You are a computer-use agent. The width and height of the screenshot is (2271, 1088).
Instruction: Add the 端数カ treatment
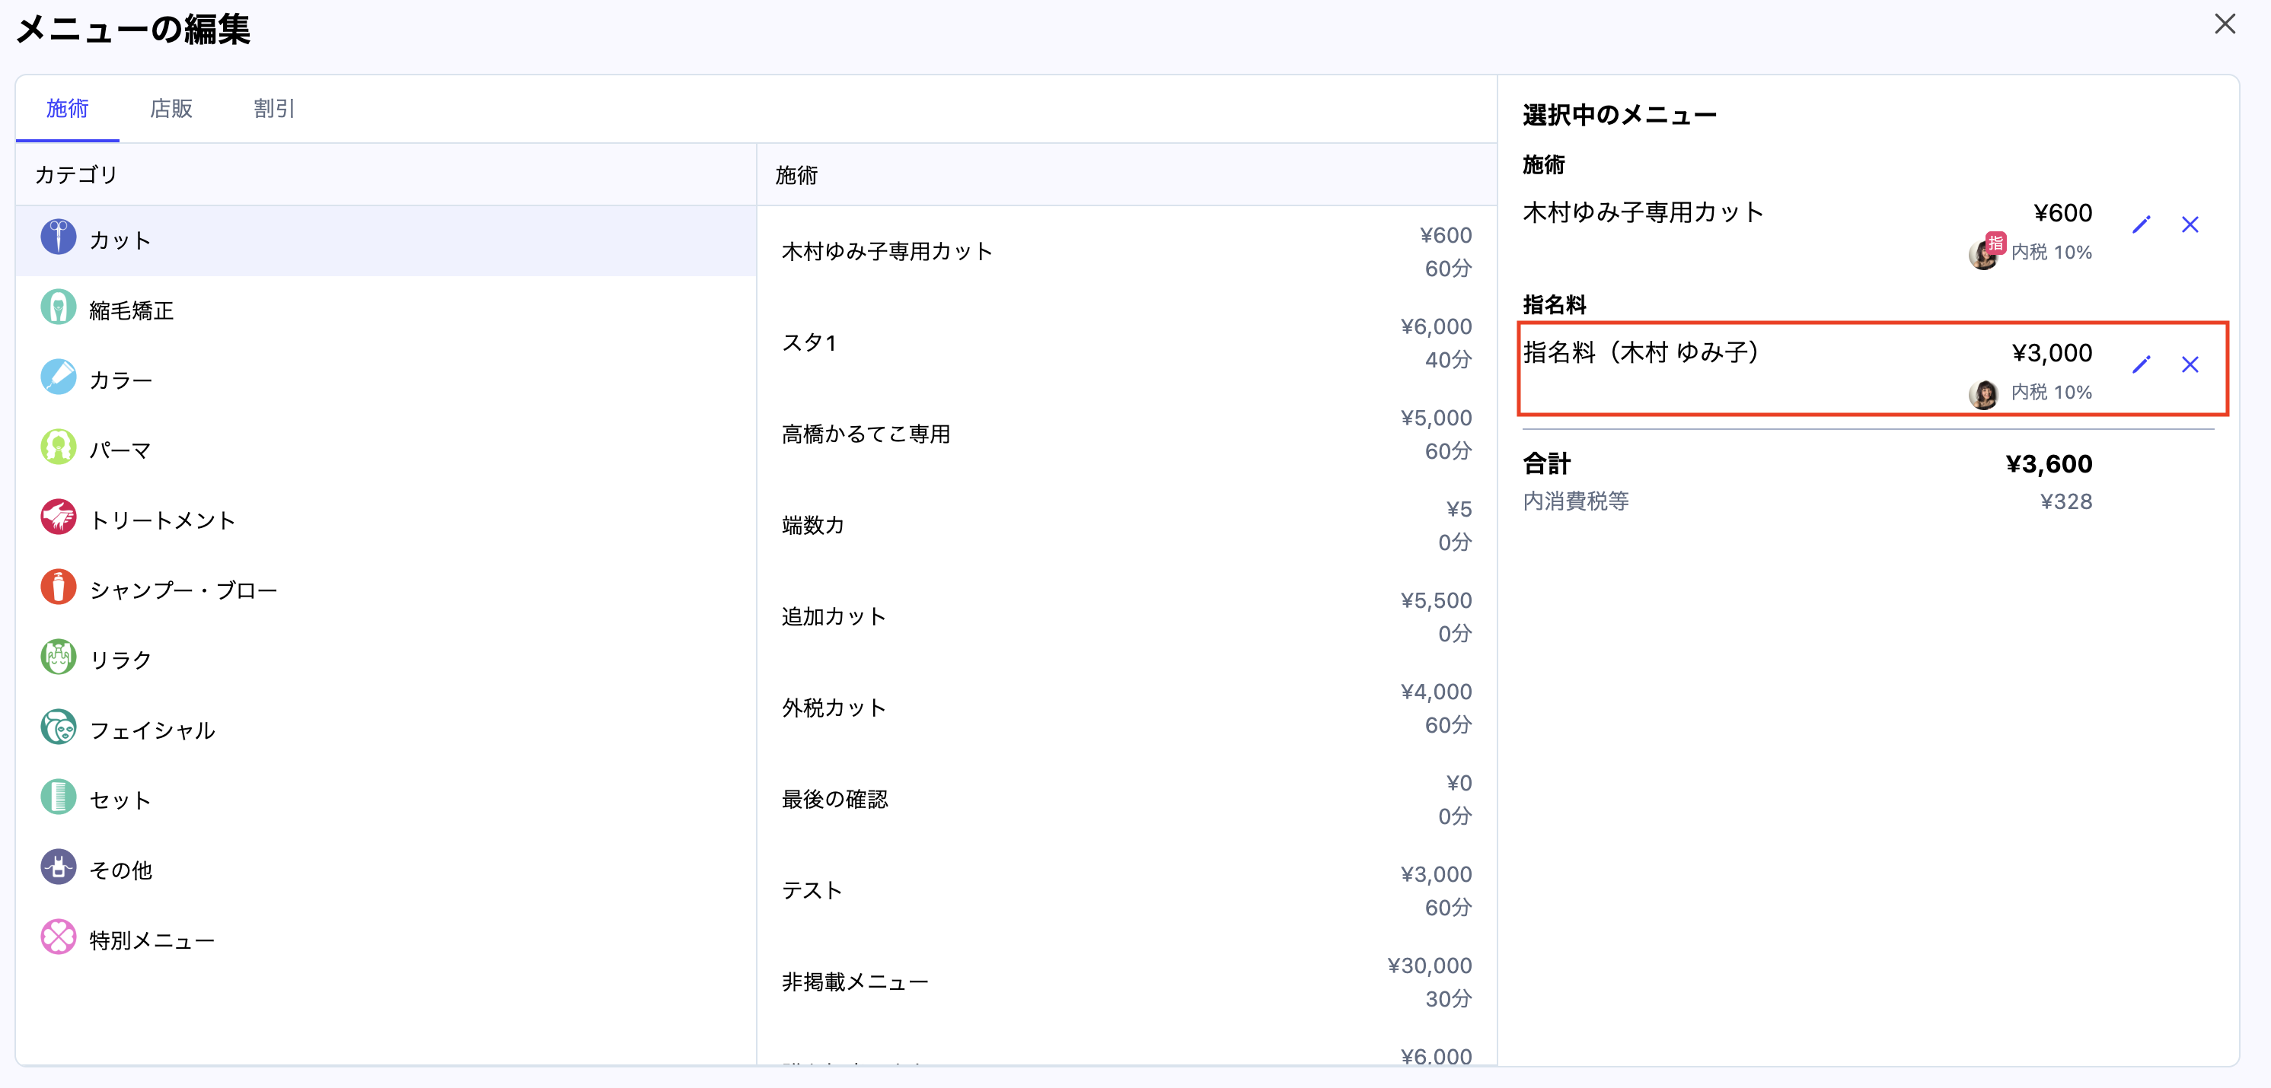point(1127,526)
